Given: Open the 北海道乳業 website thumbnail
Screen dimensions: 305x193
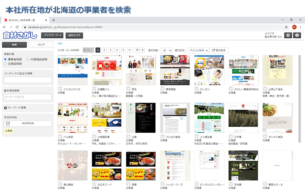Looking at the screenshot, I should point(107,118).
